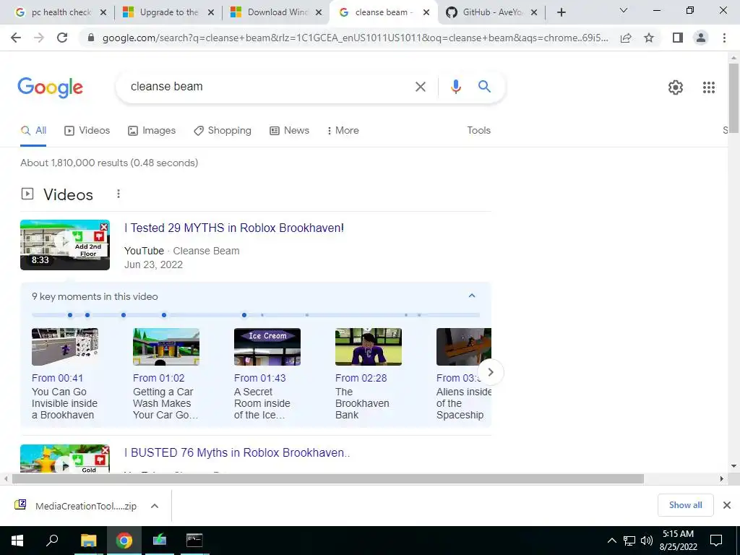Click the vertical page scrollbar
Image resolution: width=740 pixels, height=555 pixels.
tap(734, 98)
